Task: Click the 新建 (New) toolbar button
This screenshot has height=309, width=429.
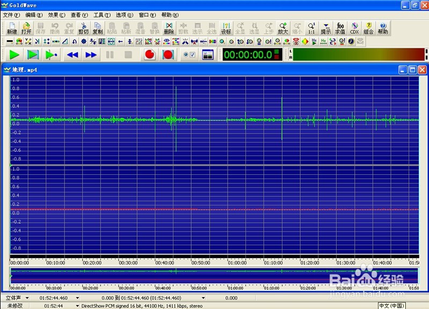Action: 12,28
